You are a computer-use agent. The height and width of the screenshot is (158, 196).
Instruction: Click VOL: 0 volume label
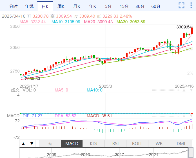[29, 90]
